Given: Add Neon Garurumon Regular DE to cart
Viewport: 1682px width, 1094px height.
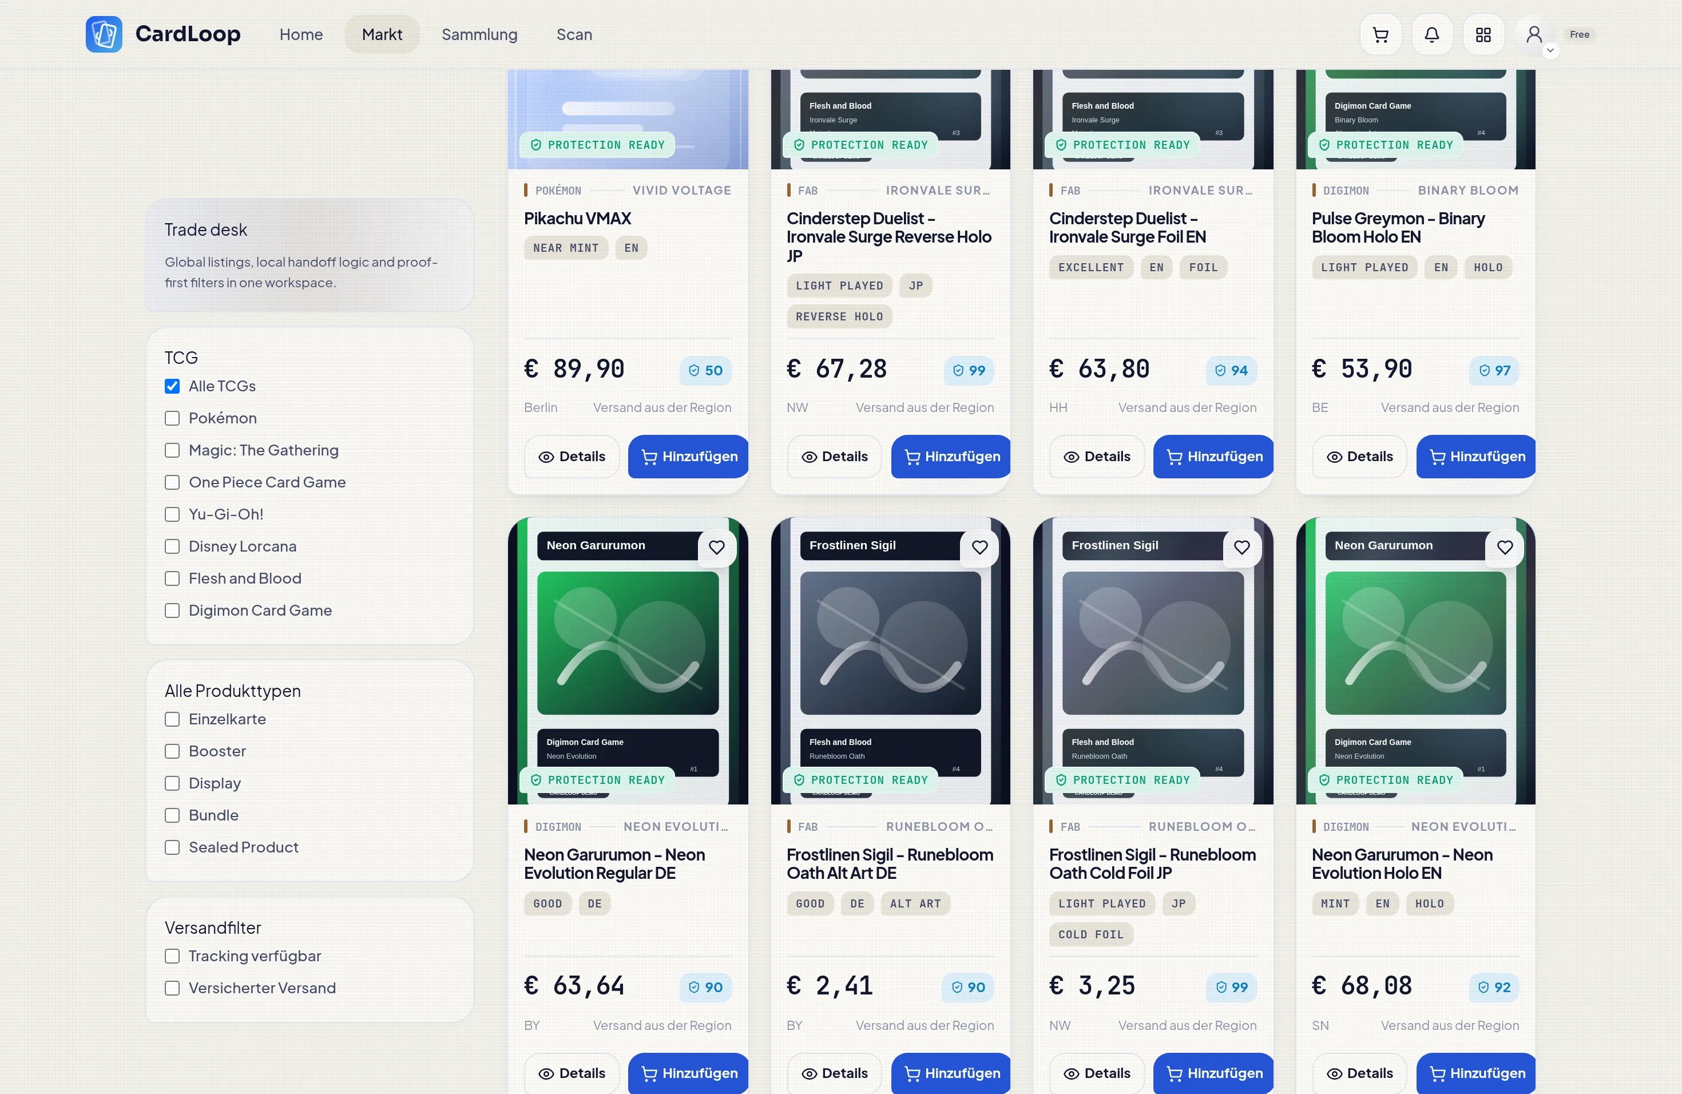Looking at the screenshot, I should (688, 1073).
